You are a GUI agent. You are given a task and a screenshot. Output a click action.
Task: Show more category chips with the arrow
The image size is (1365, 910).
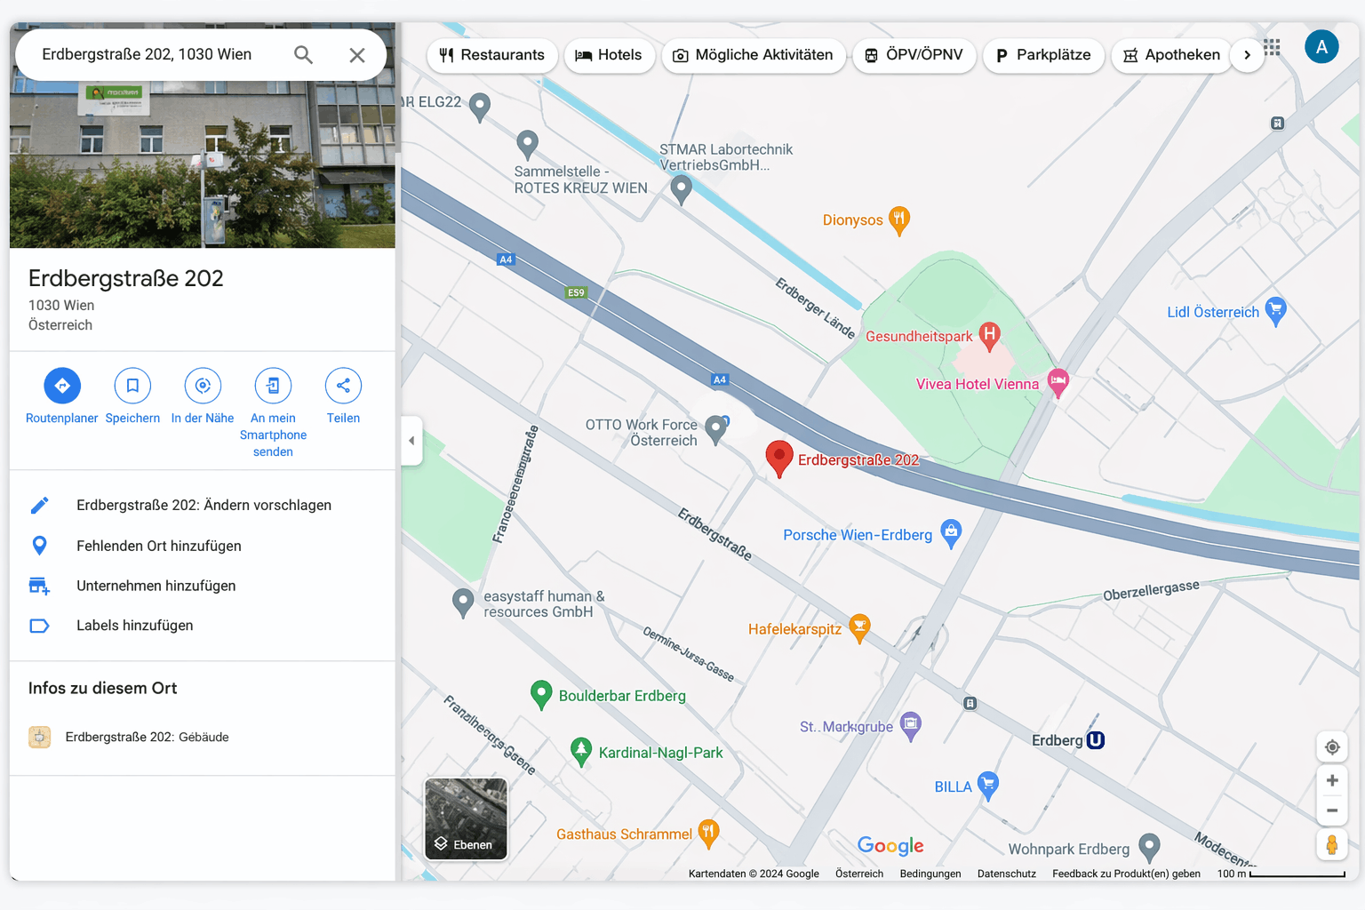click(1247, 55)
